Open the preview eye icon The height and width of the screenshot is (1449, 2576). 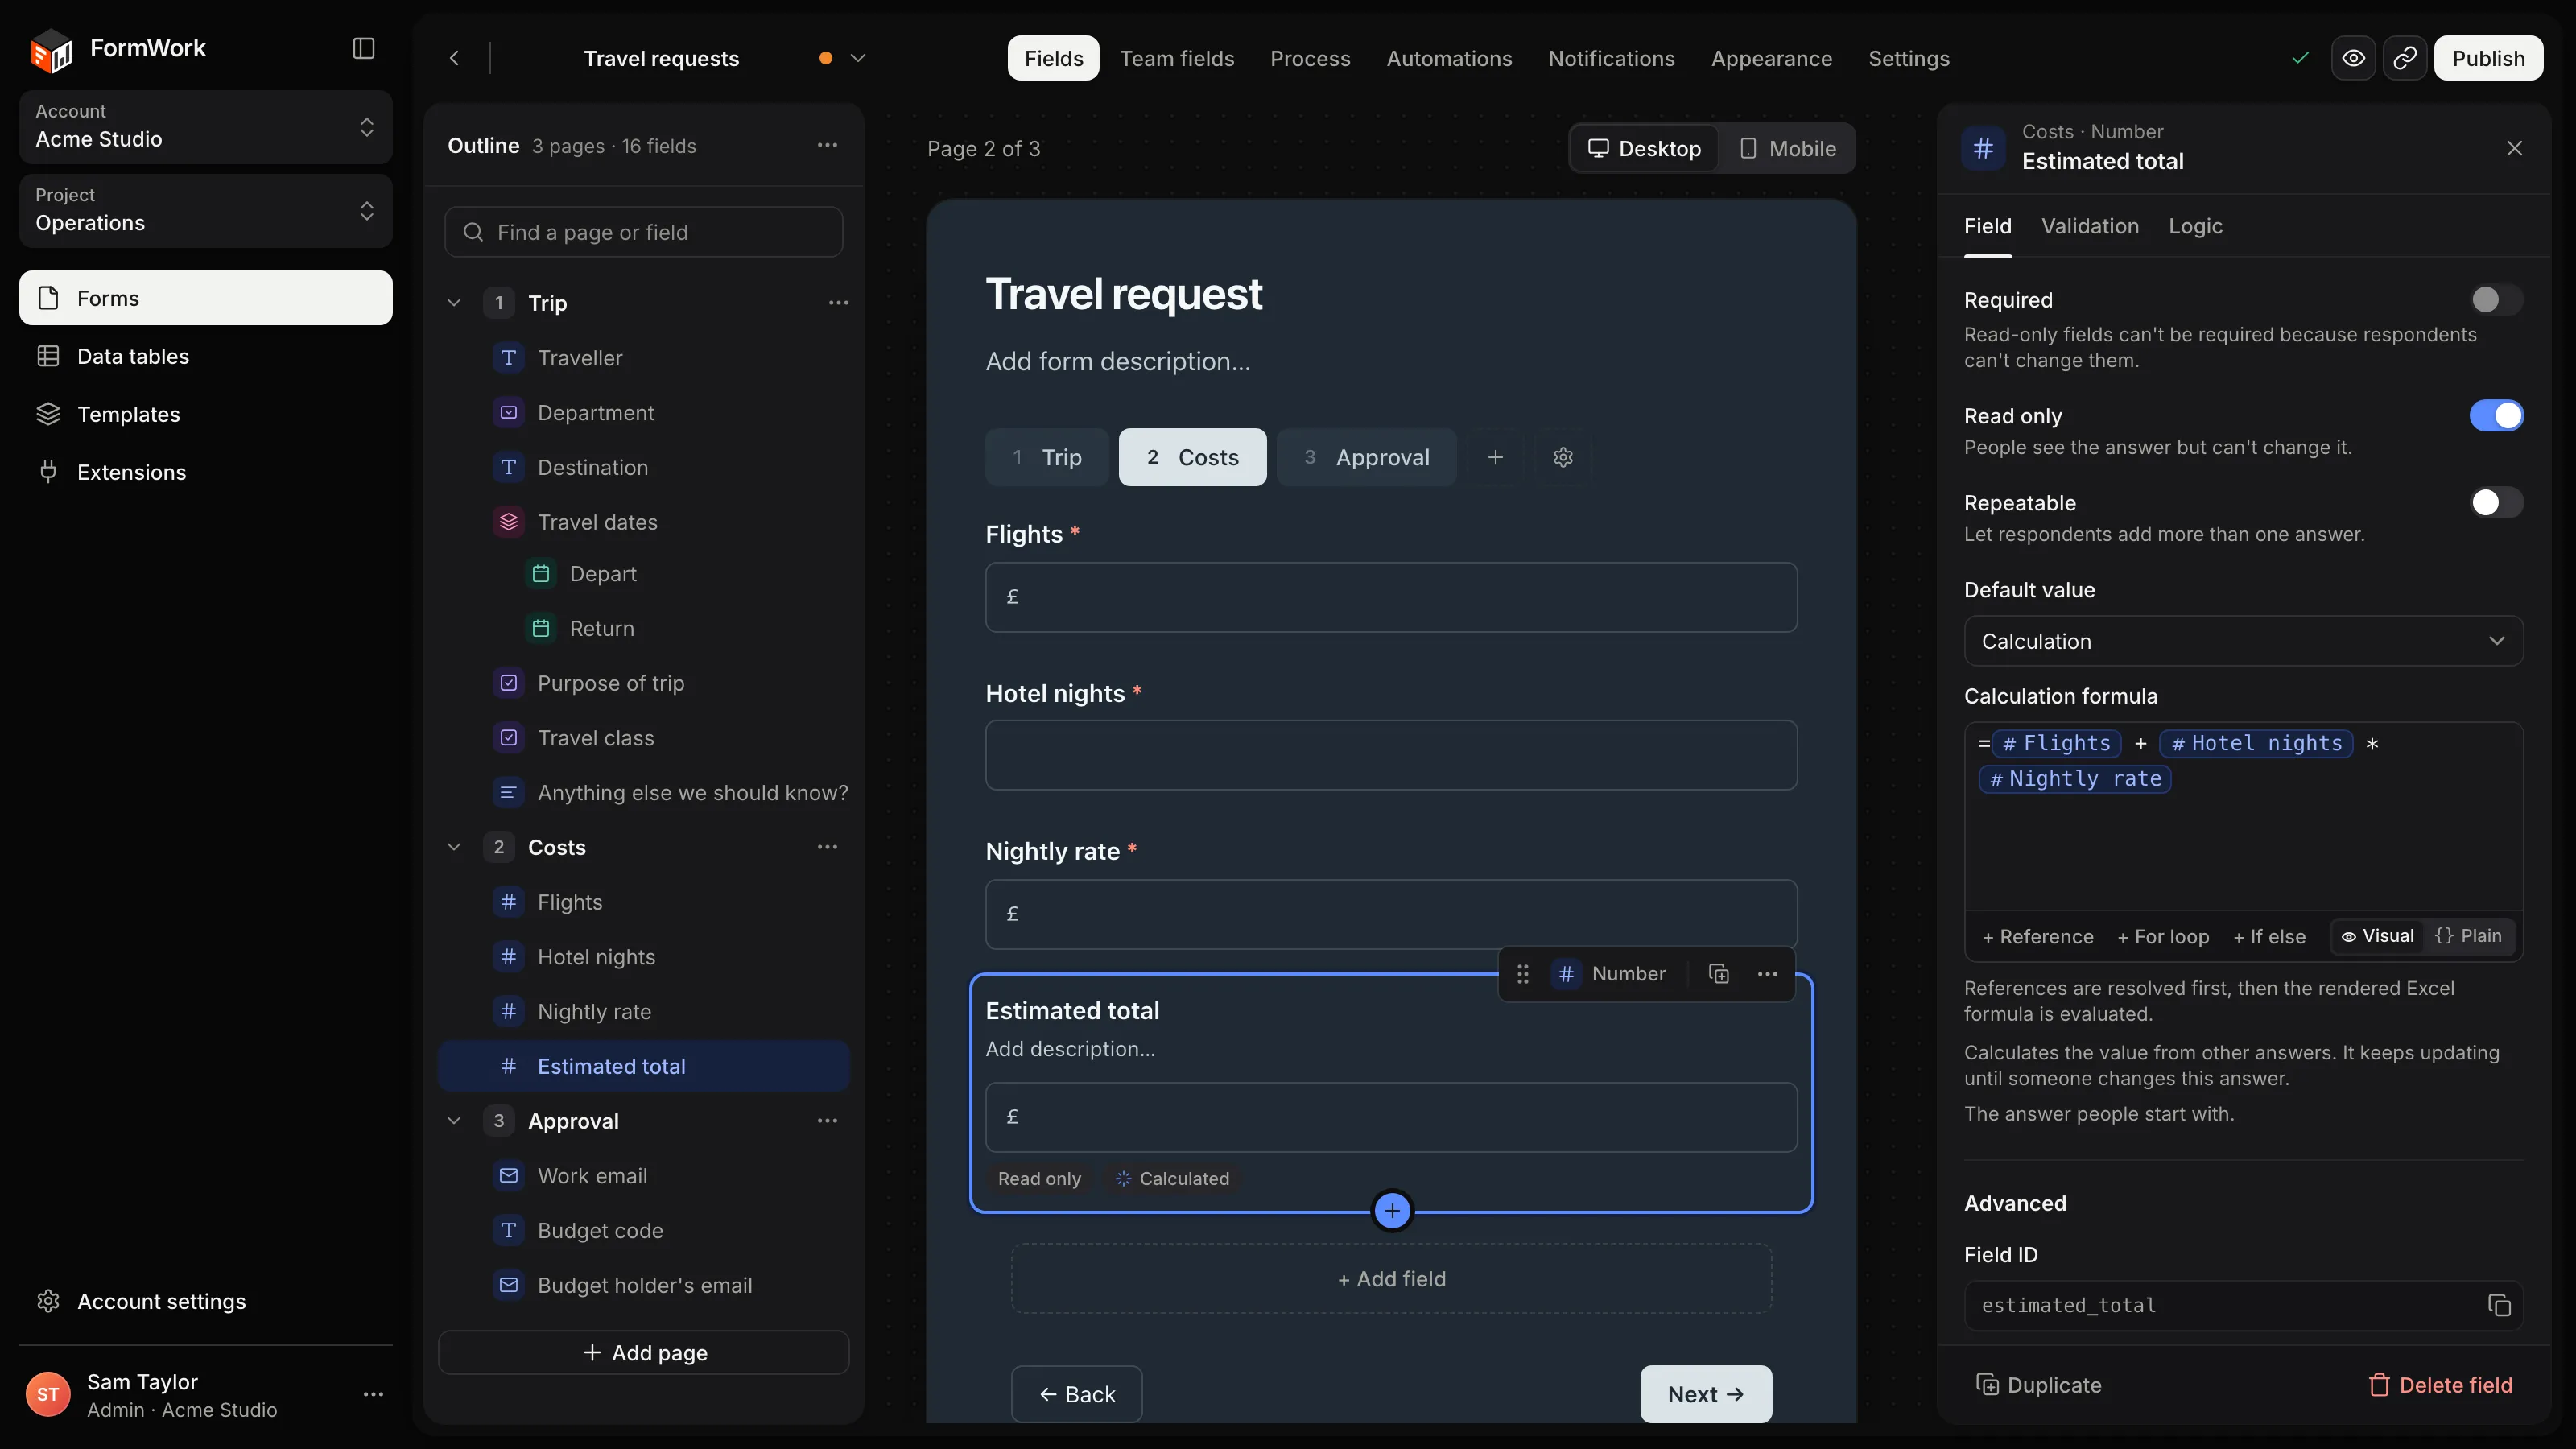tap(2353, 58)
